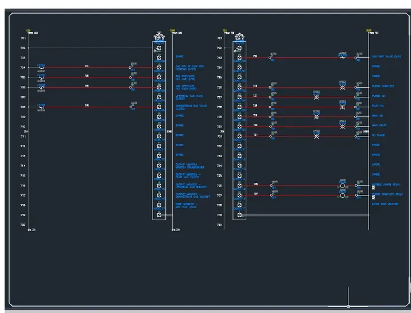This screenshot has height=313, width=411.
Task: Click line reference number 712
Action: pos(23,146)
